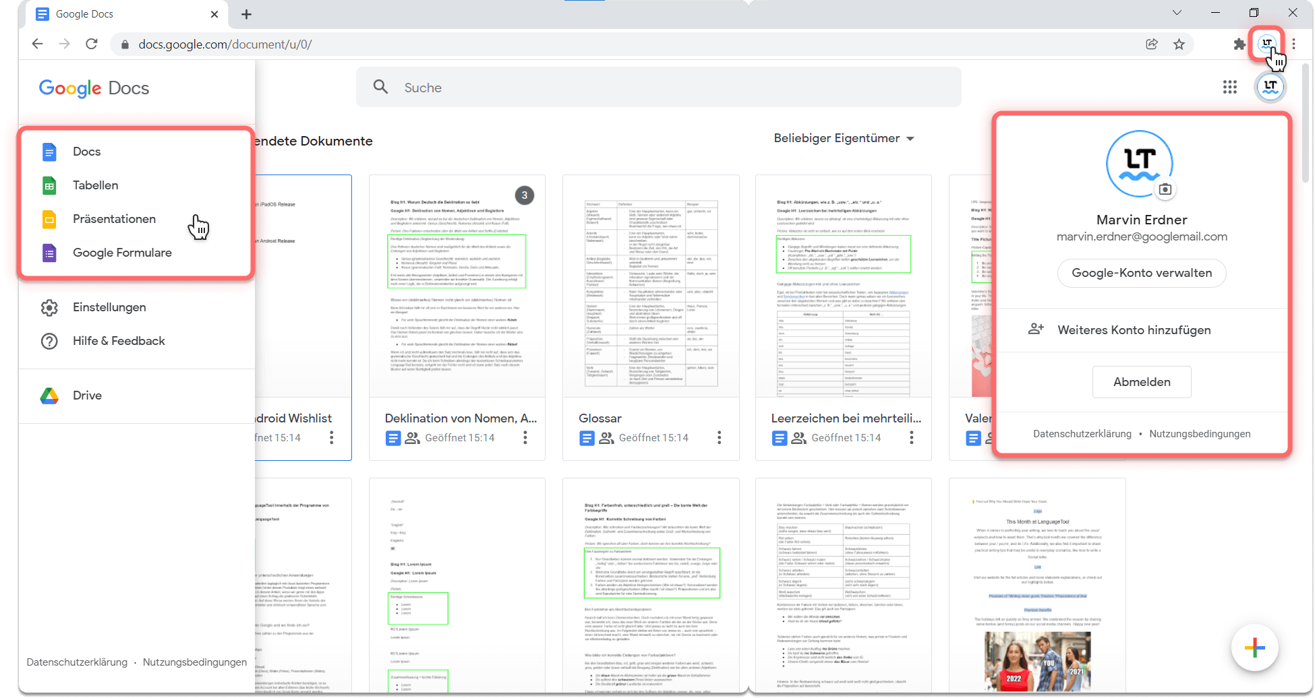
Task: Go forward with browser forward arrow
Action: click(64, 44)
